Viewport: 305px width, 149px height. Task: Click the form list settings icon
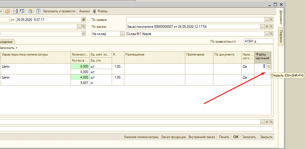[x=16, y=11]
